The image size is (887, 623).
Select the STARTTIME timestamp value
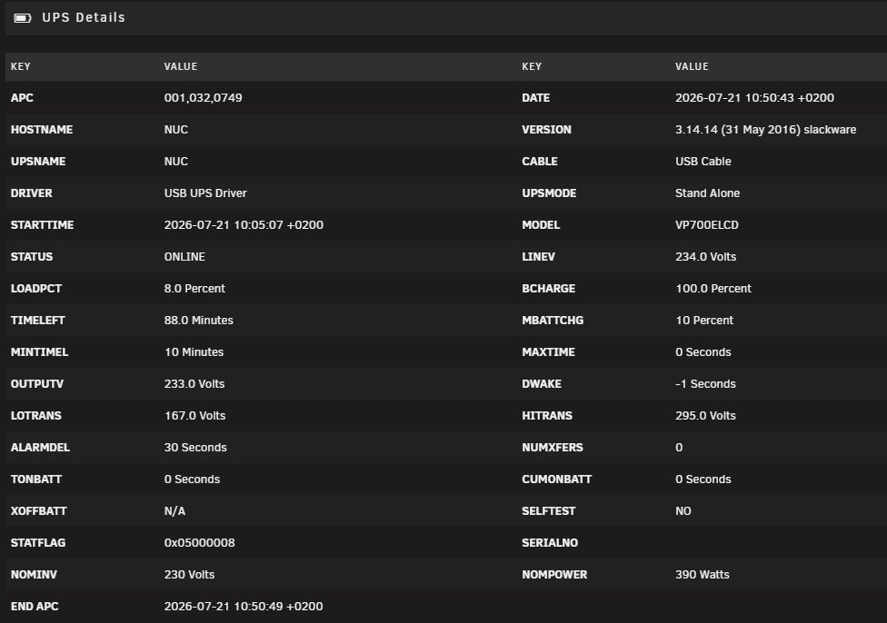click(x=244, y=225)
